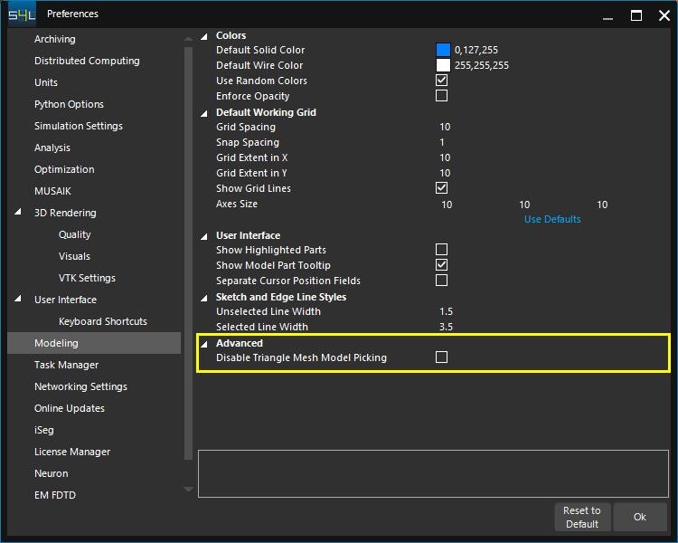Image resolution: width=678 pixels, height=543 pixels.
Task: Open the Keyboard Shortcuts preferences page
Action: coord(102,321)
